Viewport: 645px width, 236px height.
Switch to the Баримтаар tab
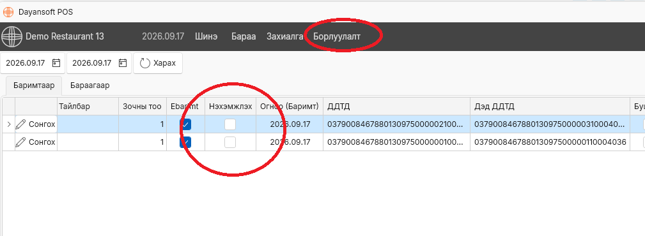pos(34,85)
